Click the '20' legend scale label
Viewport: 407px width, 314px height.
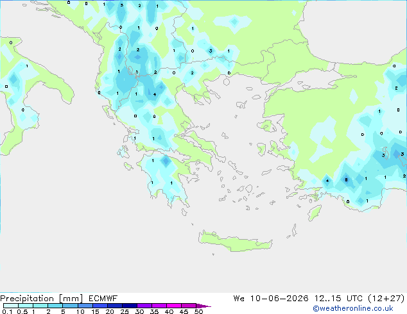pos(110,311)
